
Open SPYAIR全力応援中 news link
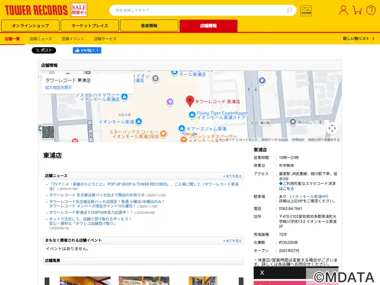pyautogui.click(x=91, y=212)
